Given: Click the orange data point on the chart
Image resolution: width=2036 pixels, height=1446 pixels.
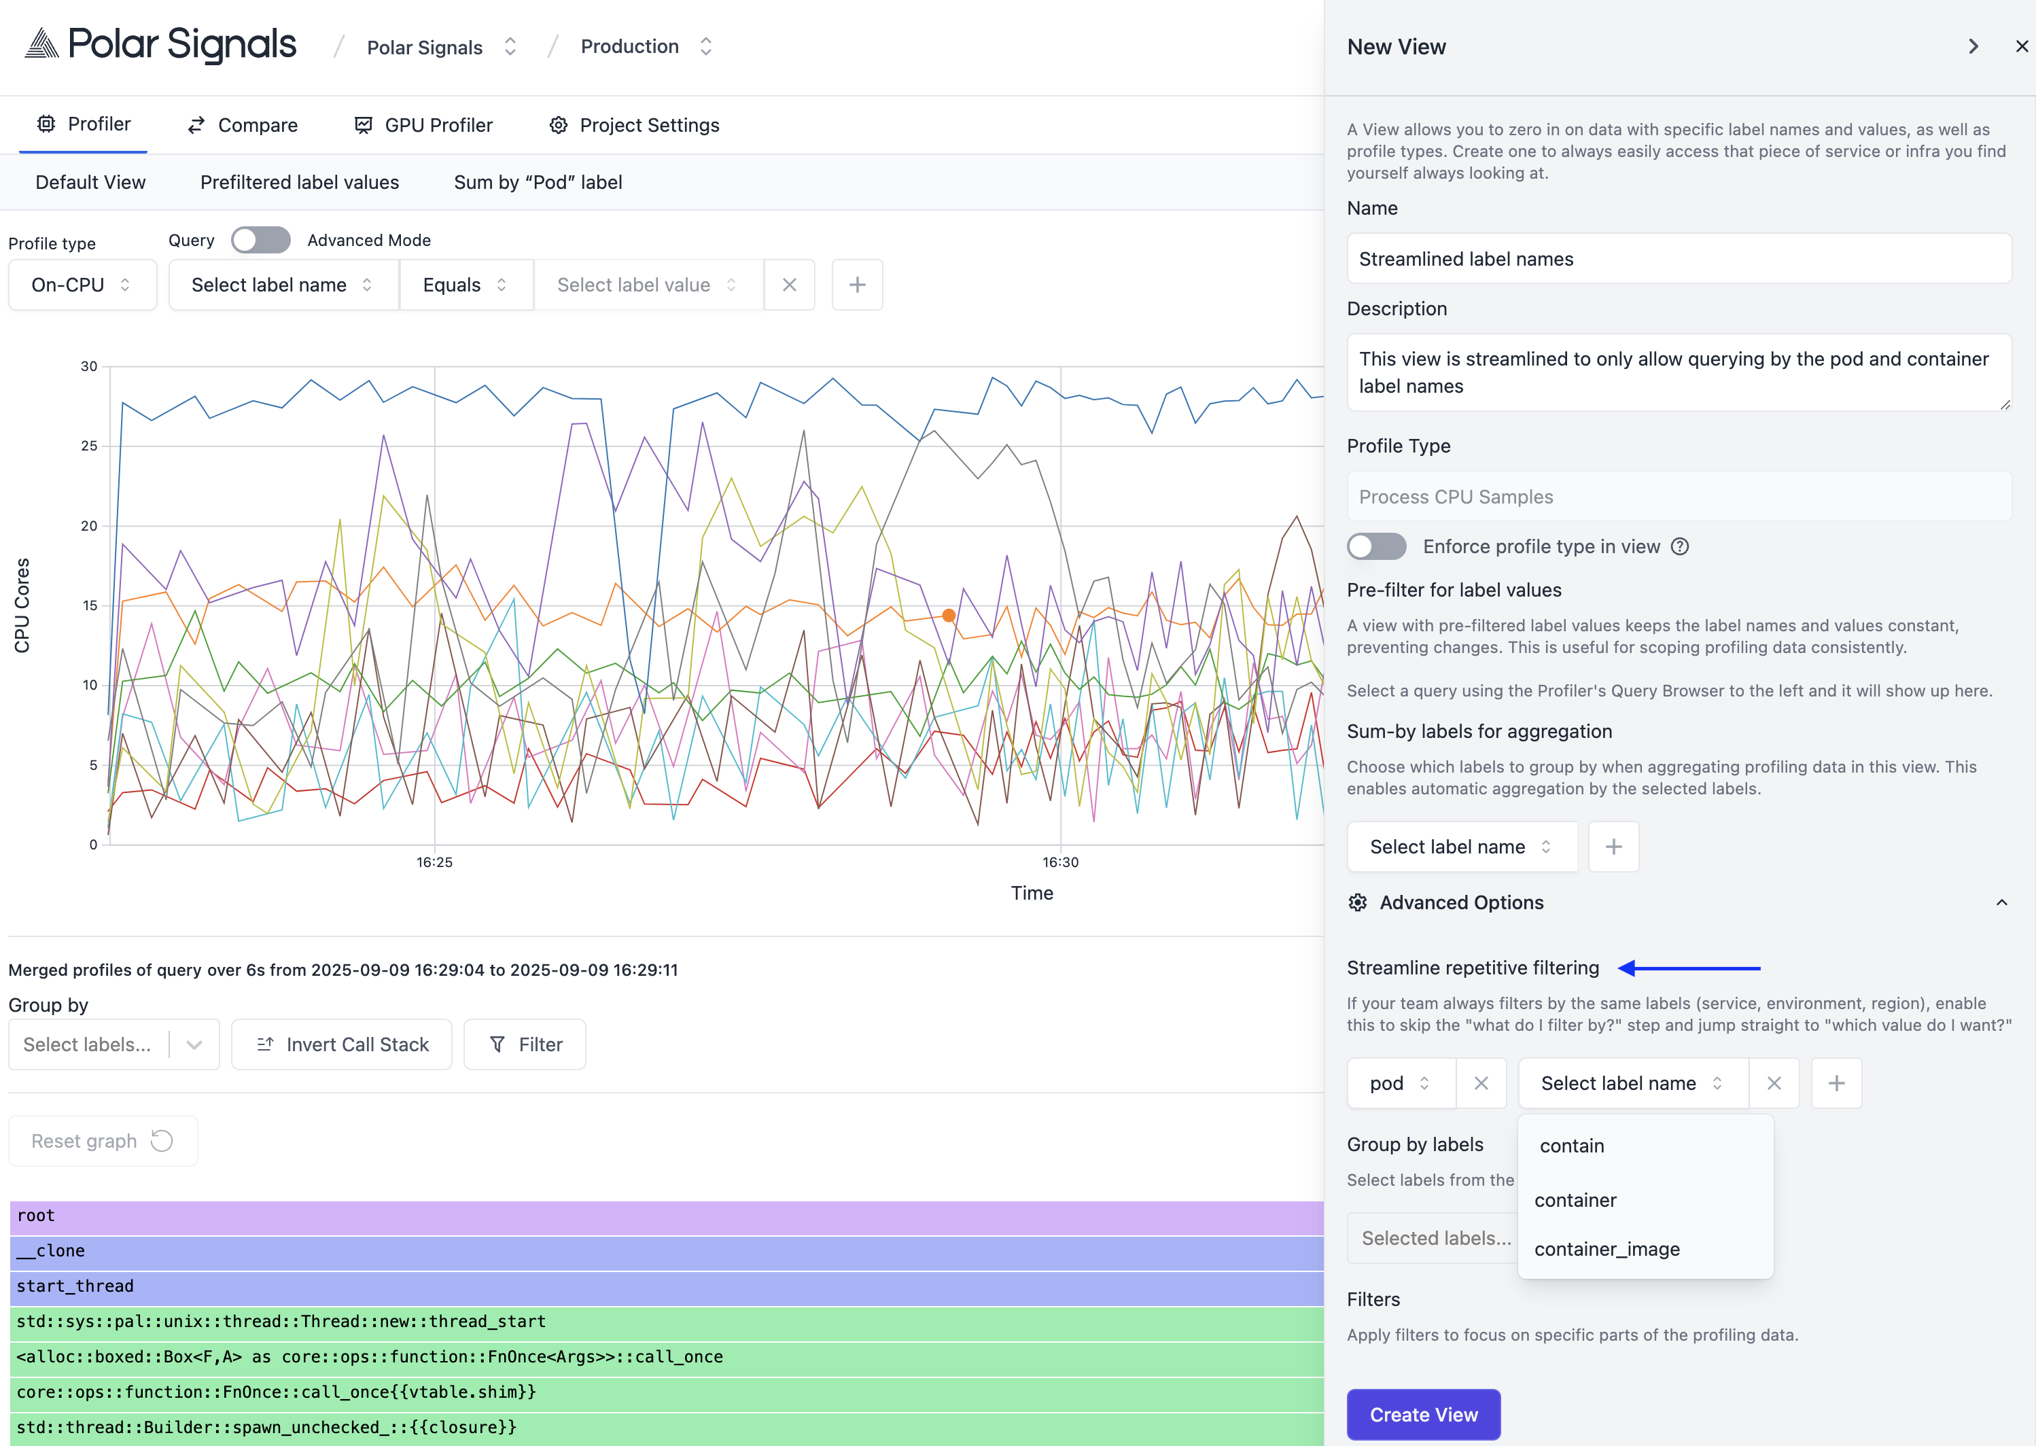Looking at the screenshot, I should click(x=948, y=615).
